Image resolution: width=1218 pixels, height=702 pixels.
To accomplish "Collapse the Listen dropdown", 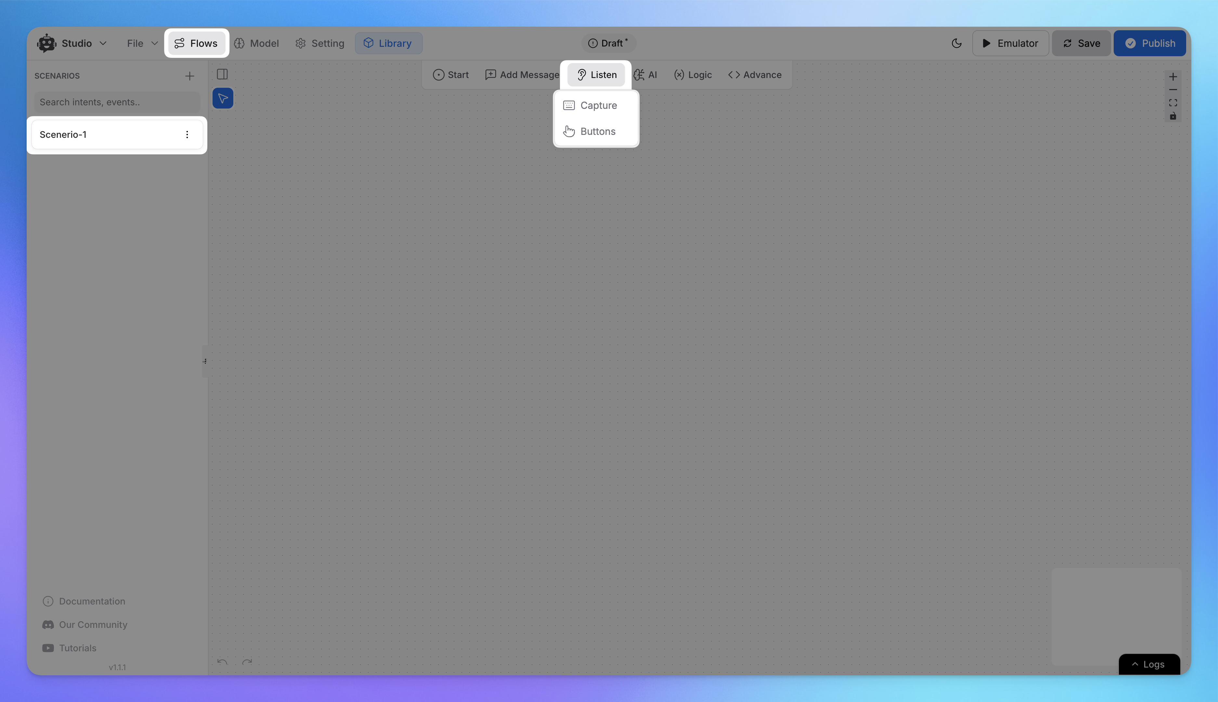I will click(x=596, y=75).
